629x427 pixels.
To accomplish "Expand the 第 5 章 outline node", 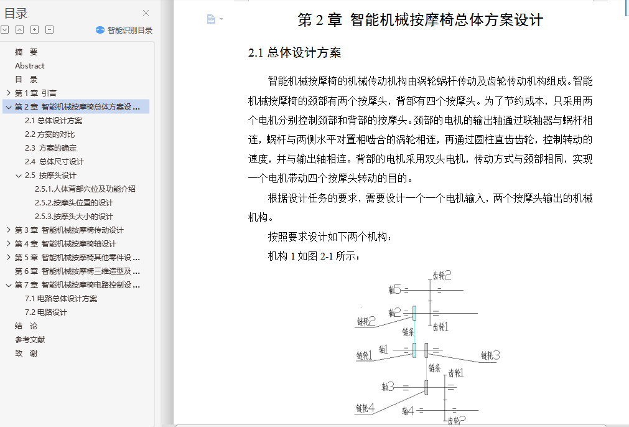I will click(9, 257).
